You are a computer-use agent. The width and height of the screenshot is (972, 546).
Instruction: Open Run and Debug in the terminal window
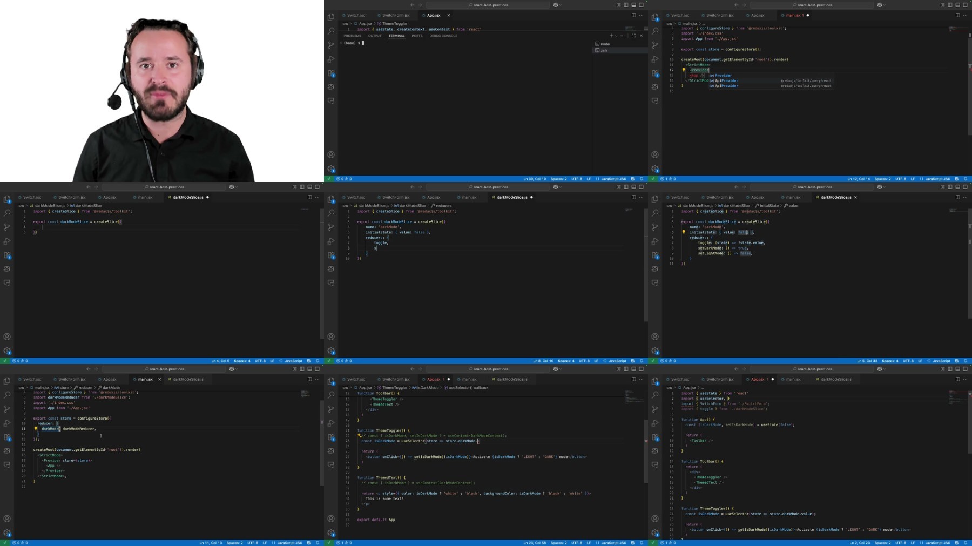pyautogui.click(x=331, y=59)
